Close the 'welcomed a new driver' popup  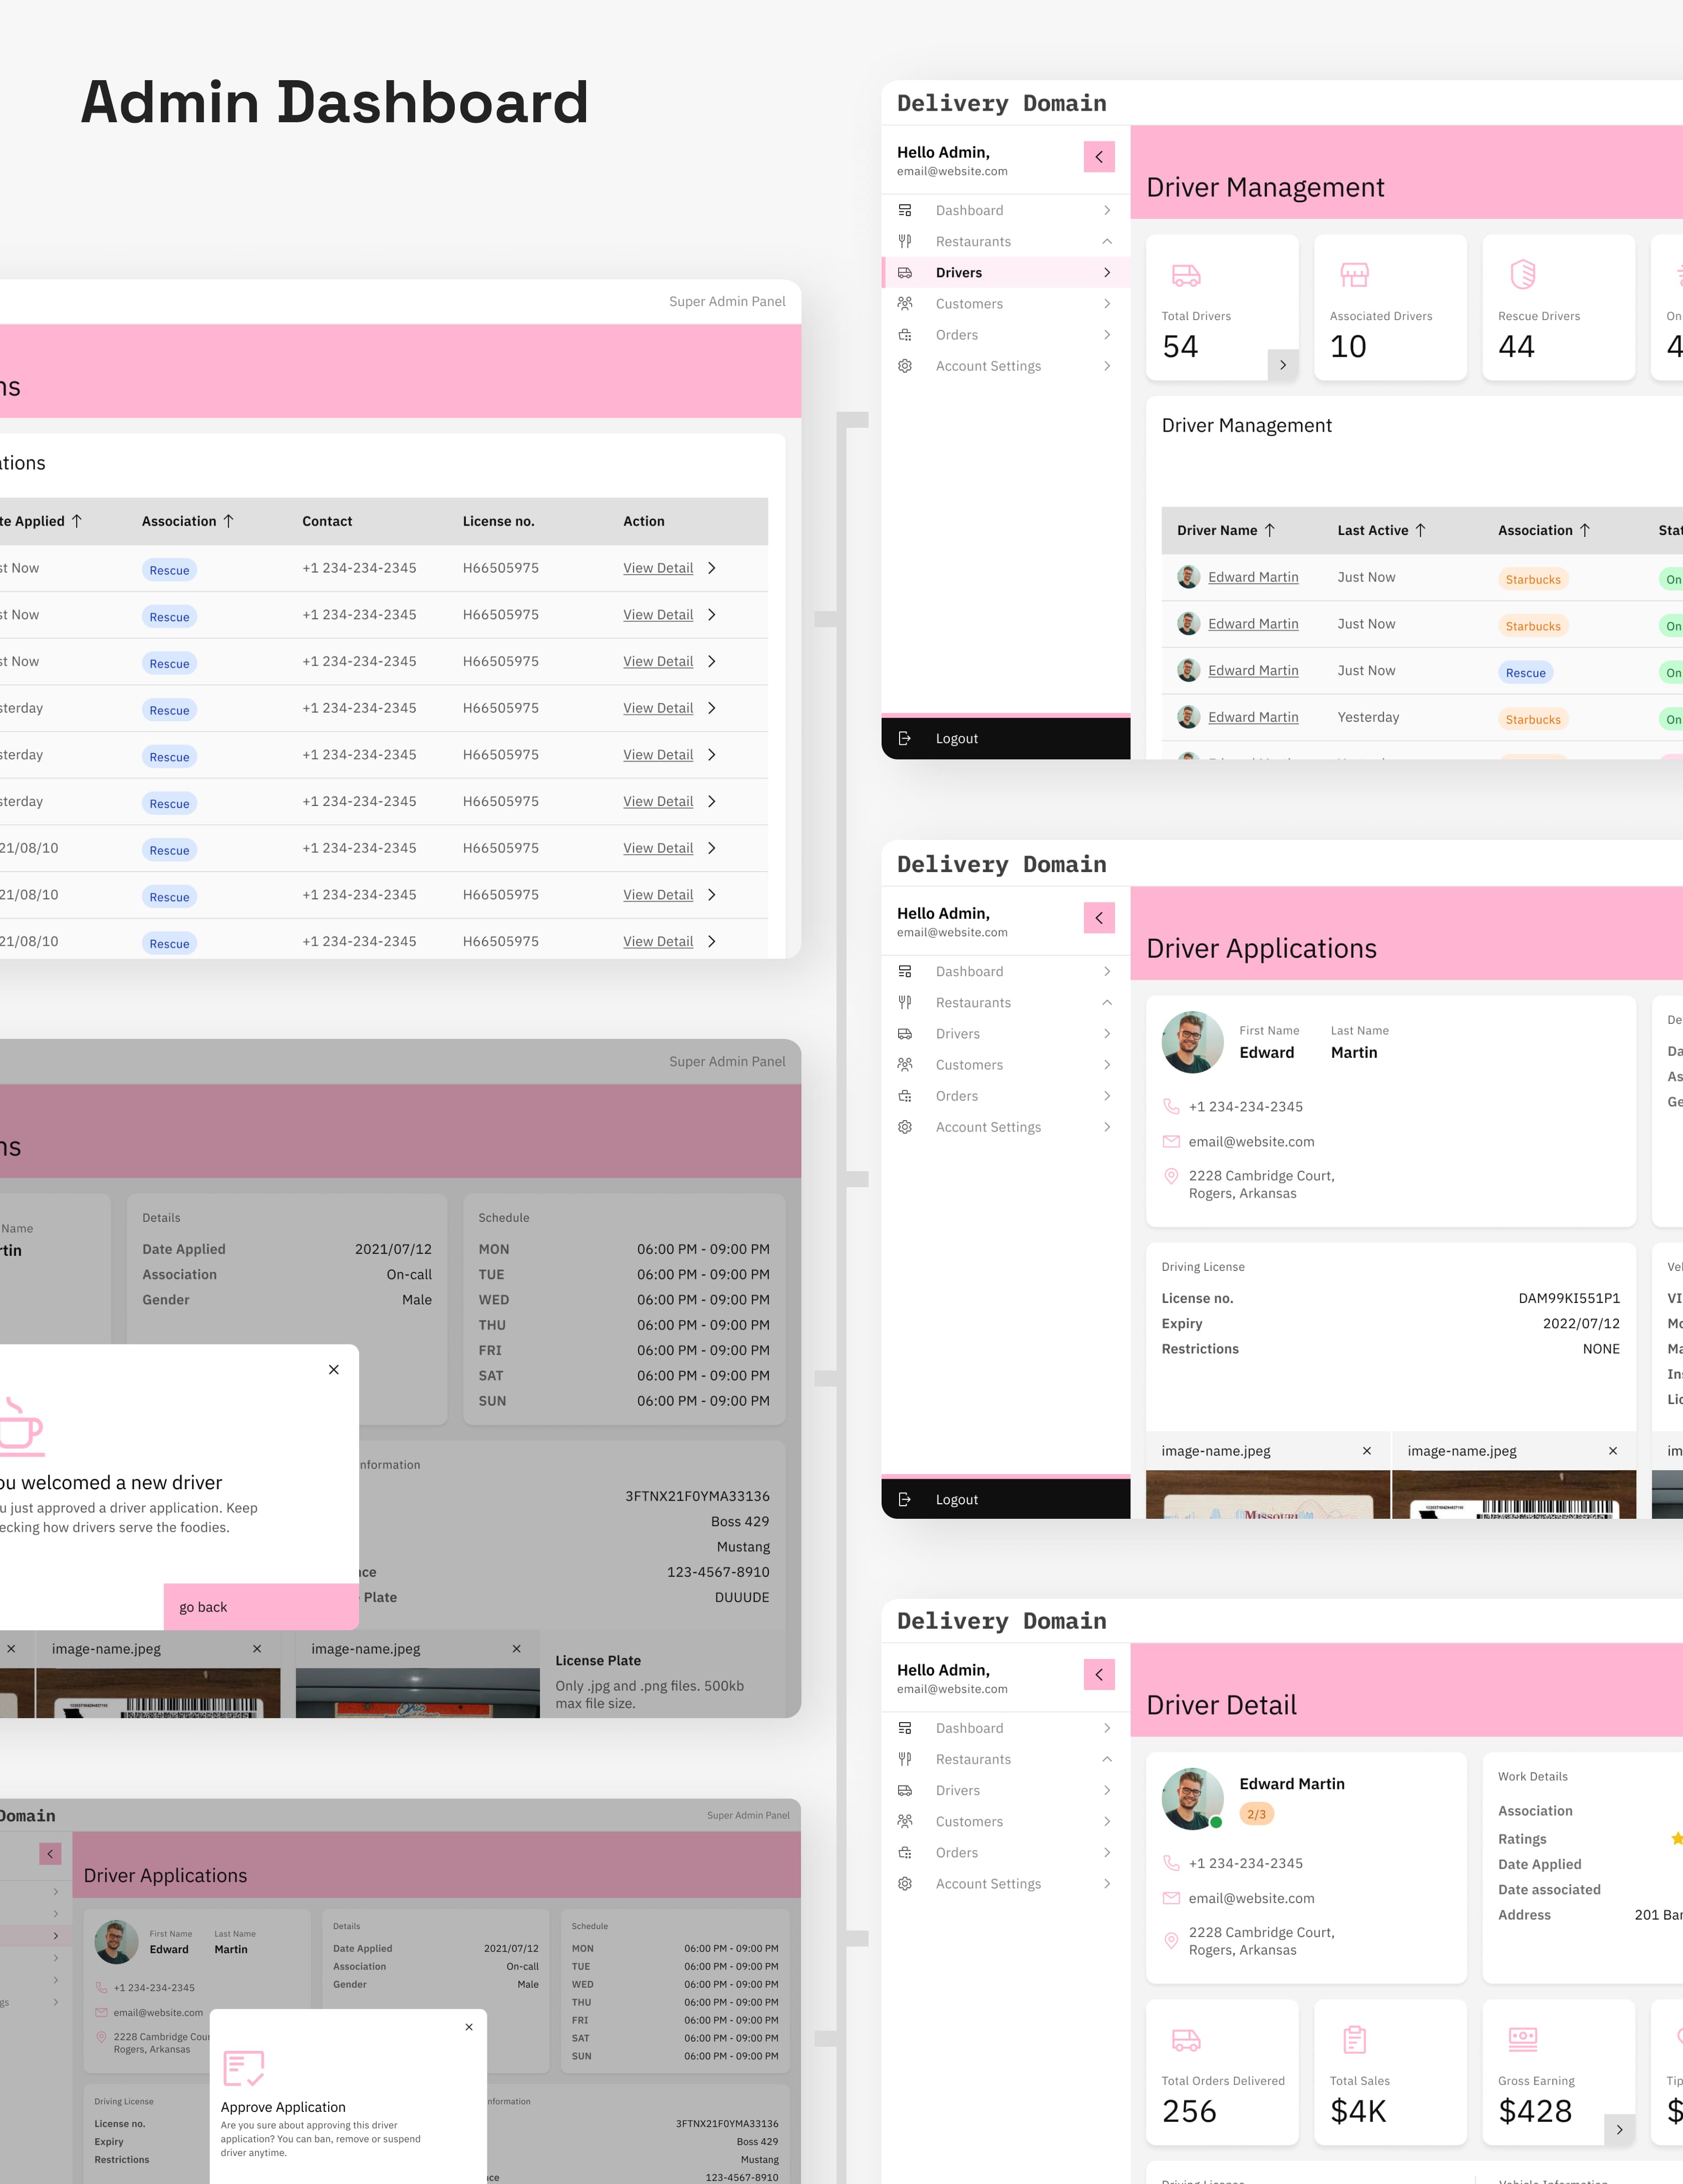334,1369
